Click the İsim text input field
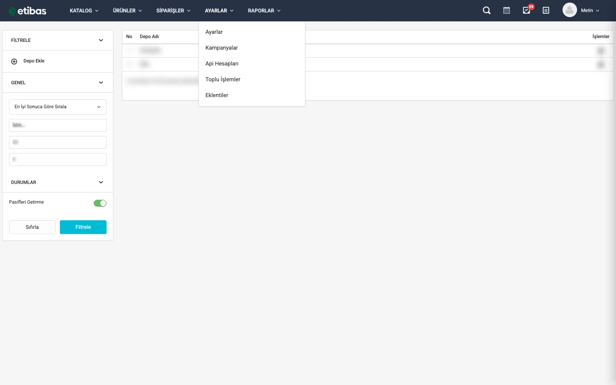Image resolution: width=616 pixels, height=385 pixels. pos(58,125)
